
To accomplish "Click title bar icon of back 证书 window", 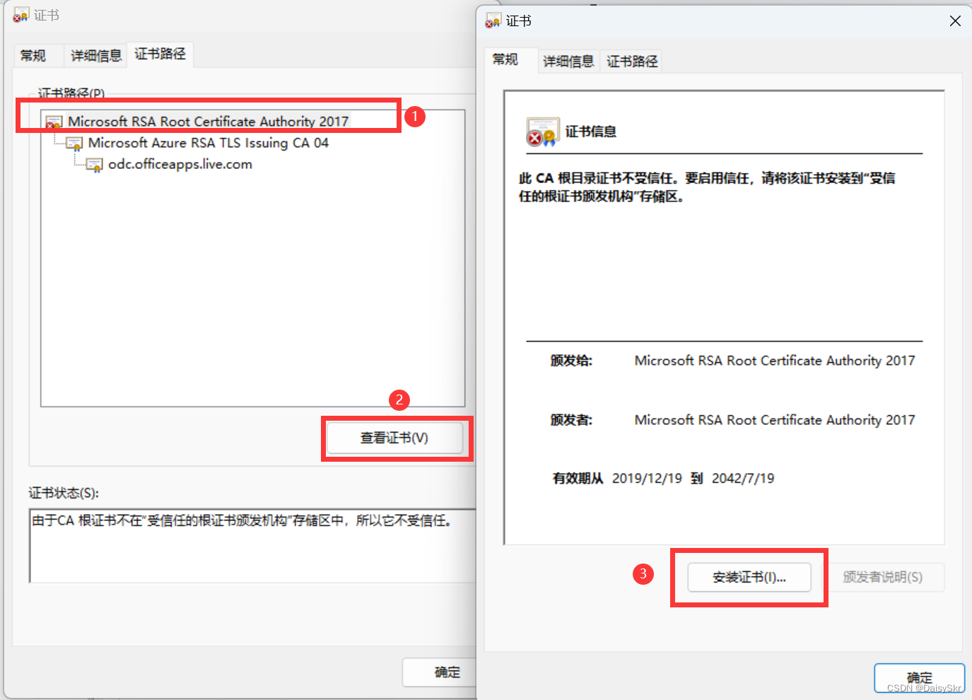I will [21, 15].
